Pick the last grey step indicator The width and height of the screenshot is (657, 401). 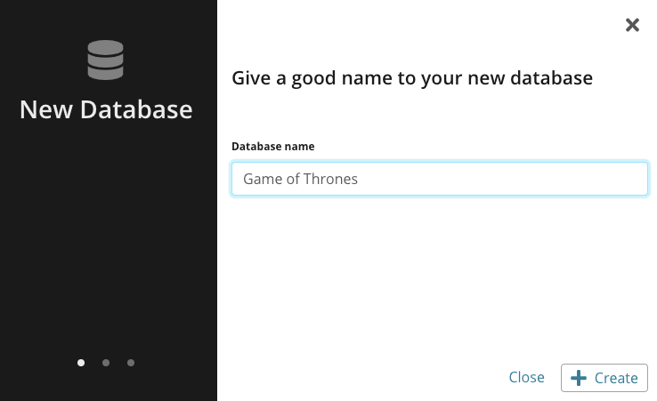point(131,363)
